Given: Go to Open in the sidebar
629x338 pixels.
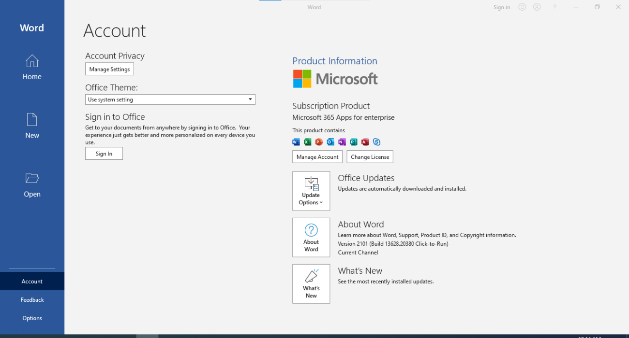Looking at the screenshot, I should coord(32,185).
